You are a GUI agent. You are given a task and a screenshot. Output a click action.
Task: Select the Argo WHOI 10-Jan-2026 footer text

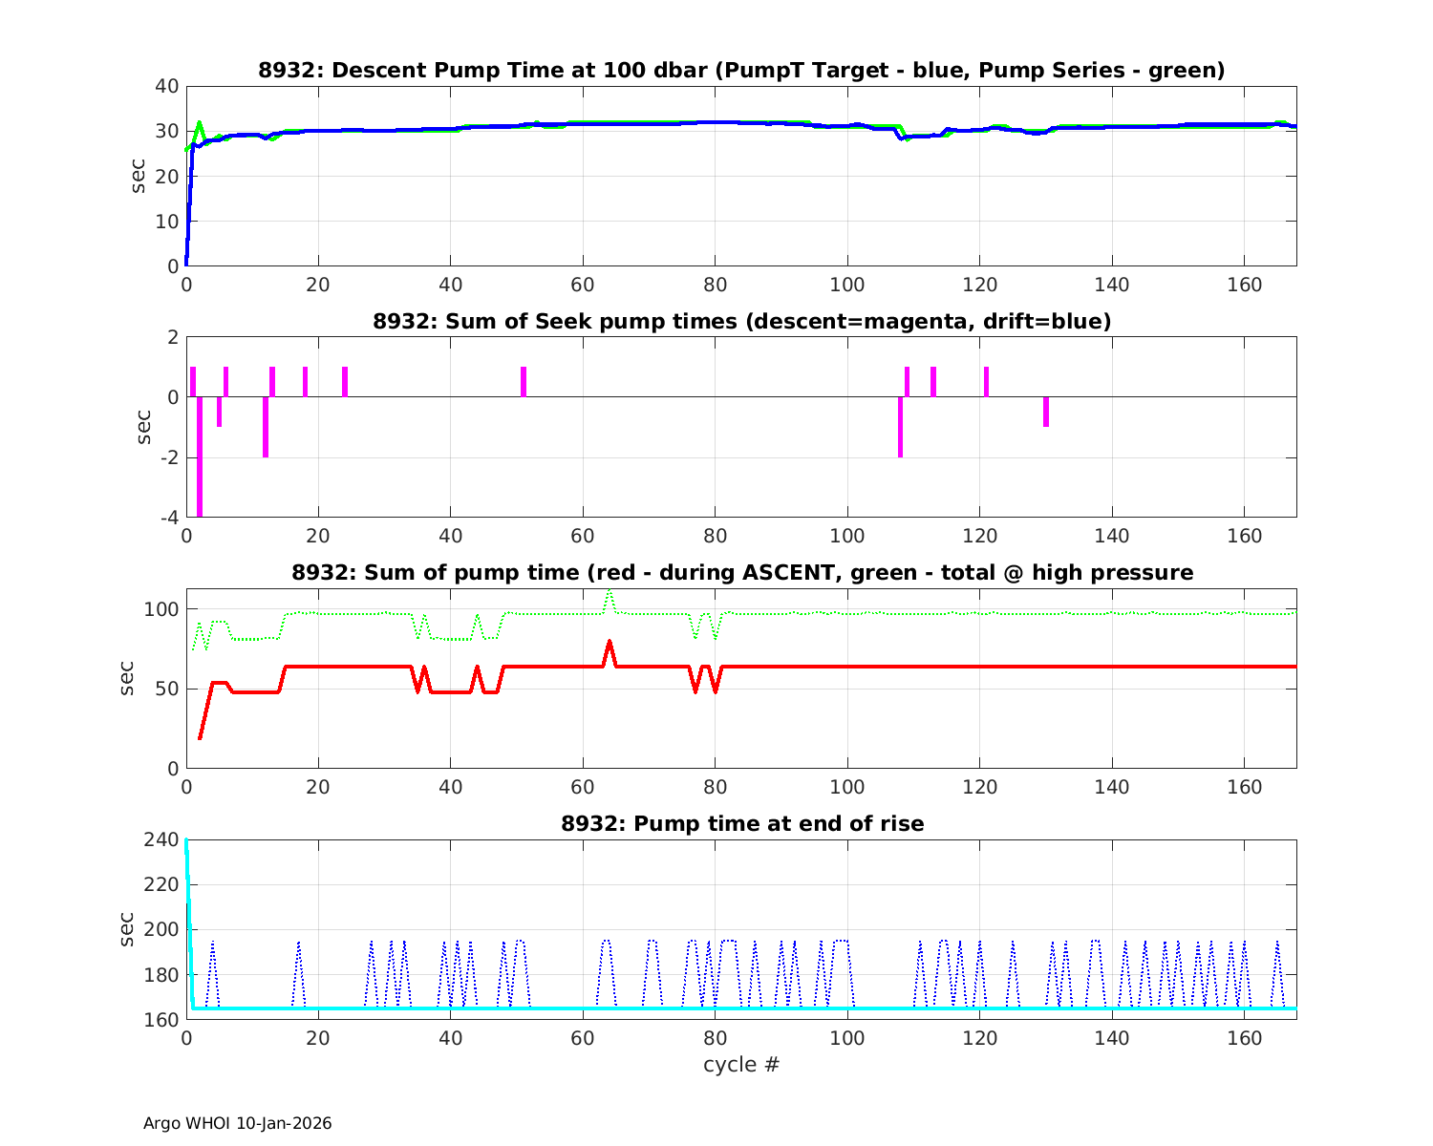[237, 1124]
